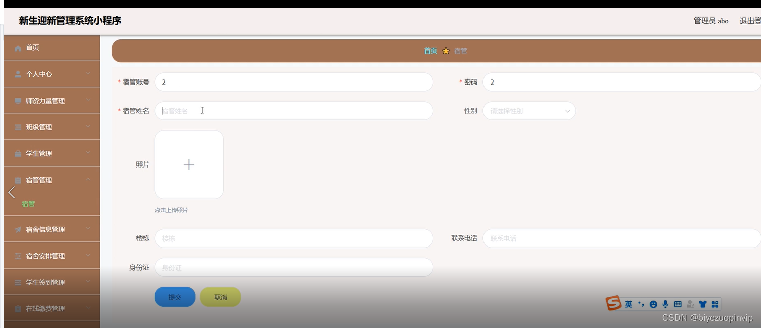Click the Sogou voice input microphone icon

(665, 304)
